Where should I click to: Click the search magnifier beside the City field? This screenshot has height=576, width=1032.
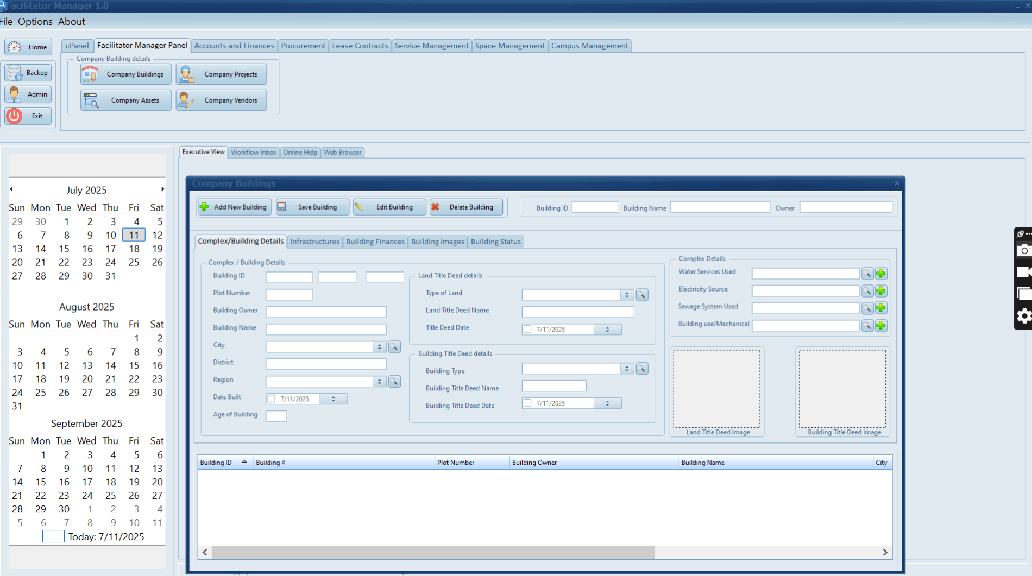pos(394,346)
